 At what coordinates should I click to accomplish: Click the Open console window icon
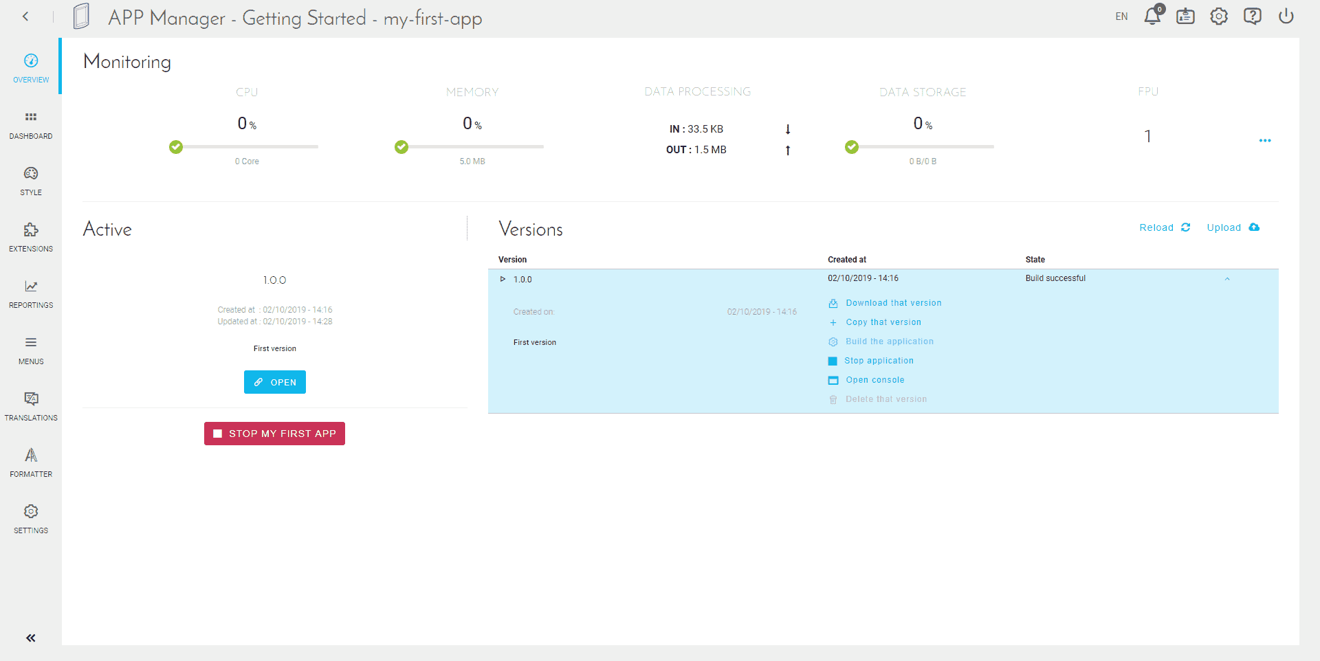pyautogui.click(x=833, y=380)
